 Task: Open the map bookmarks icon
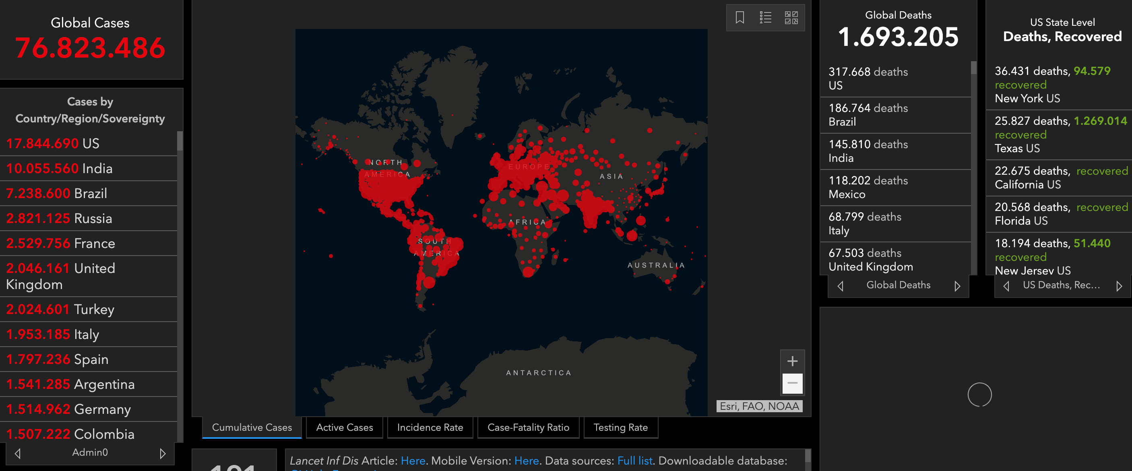click(x=740, y=18)
